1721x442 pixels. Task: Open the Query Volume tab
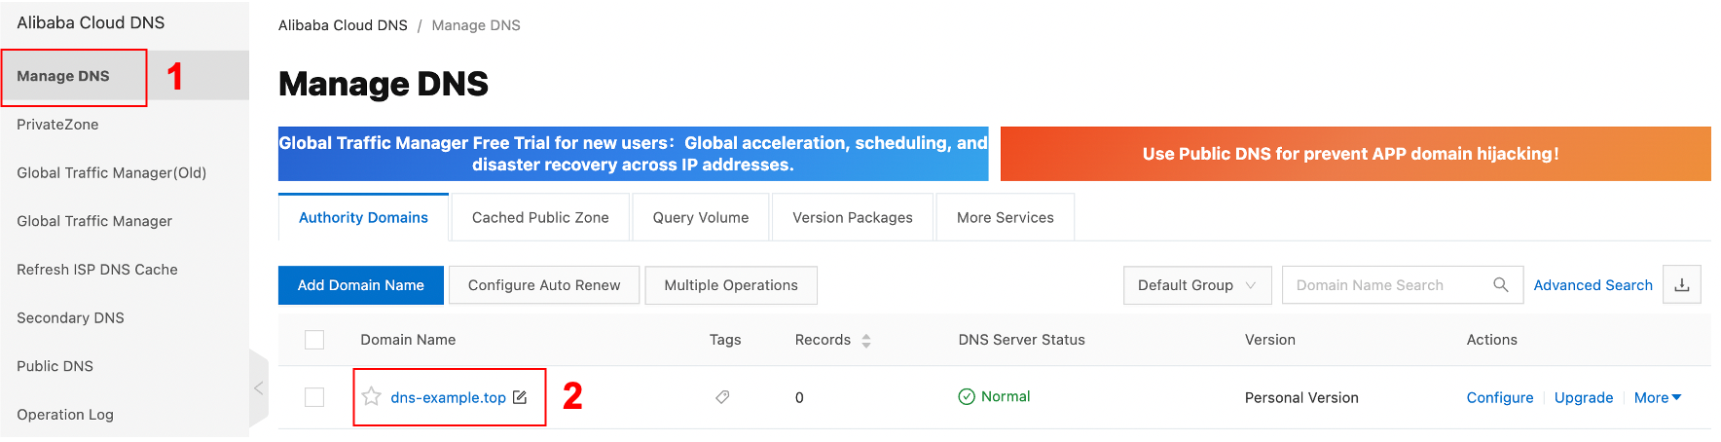click(x=701, y=217)
